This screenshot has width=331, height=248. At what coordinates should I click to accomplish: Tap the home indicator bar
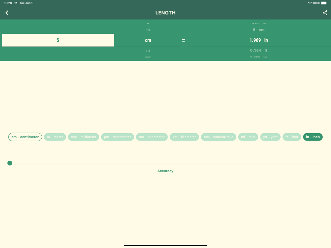coord(165,245)
